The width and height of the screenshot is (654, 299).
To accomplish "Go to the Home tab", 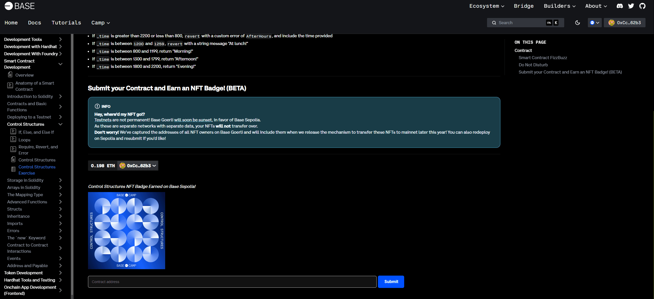I will [11, 23].
